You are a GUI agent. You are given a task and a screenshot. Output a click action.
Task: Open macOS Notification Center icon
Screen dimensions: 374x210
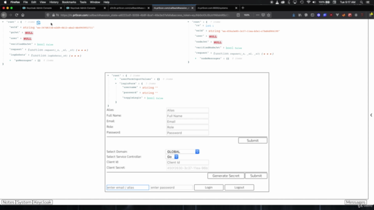(x=368, y=2)
